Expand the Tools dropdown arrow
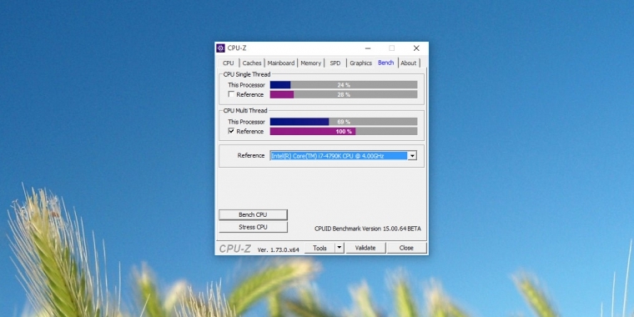This screenshot has width=634, height=317. click(340, 249)
